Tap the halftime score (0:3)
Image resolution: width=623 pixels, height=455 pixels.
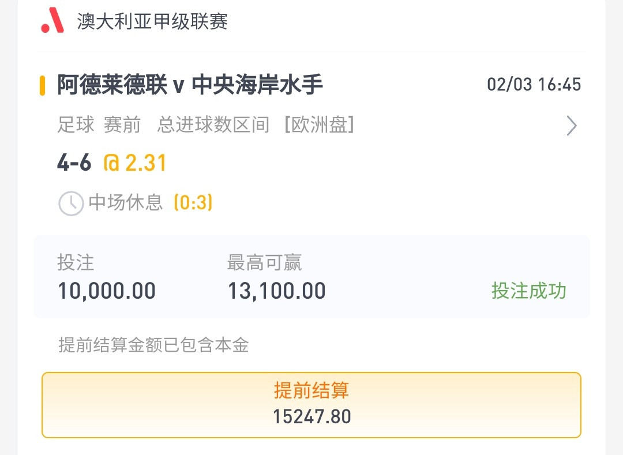(193, 202)
